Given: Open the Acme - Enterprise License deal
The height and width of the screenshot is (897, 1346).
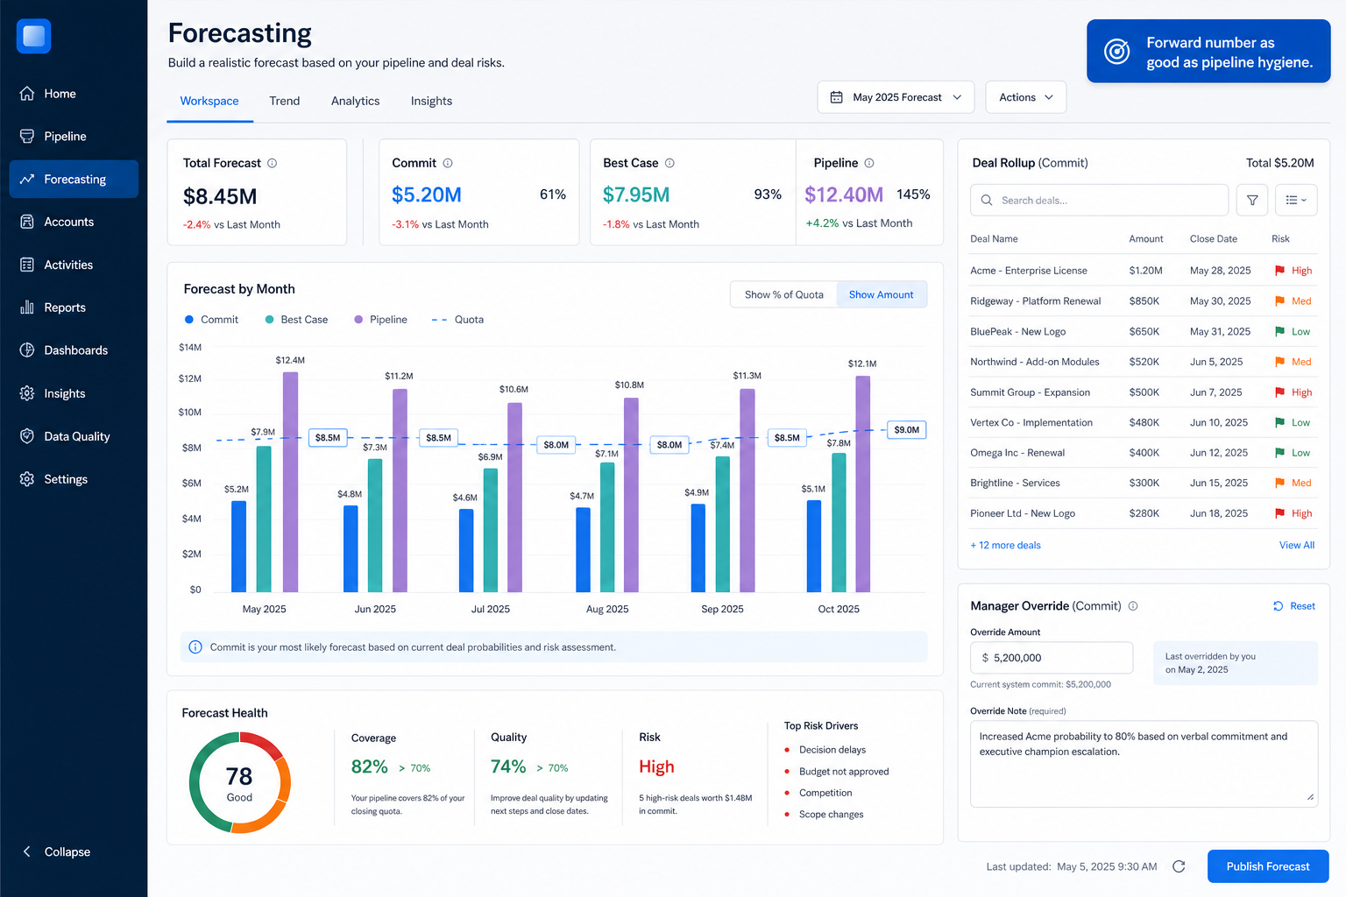Looking at the screenshot, I should tap(1029, 271).
